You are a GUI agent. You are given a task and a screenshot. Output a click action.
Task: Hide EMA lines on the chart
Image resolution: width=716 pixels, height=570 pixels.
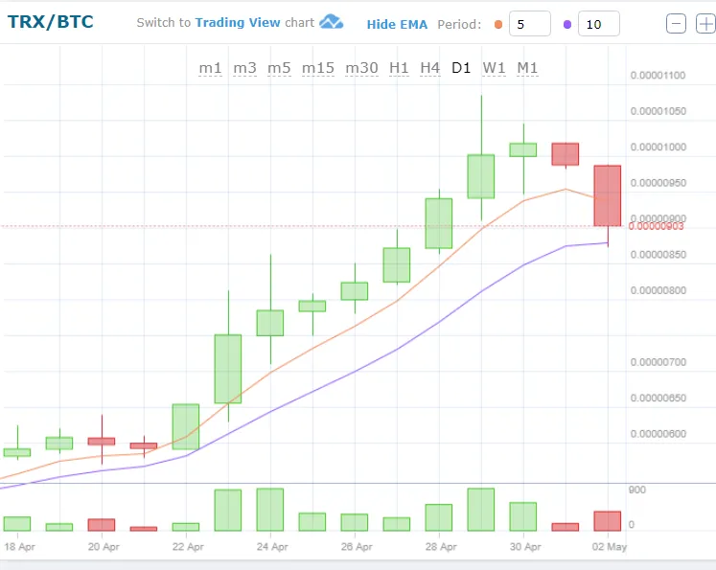[397, 24]
